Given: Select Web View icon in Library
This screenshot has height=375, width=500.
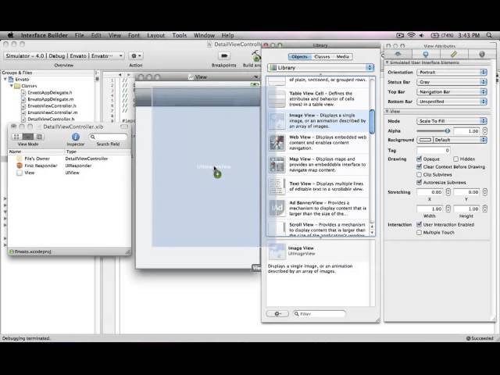Looking at the screenshot, I should [277, 142].
